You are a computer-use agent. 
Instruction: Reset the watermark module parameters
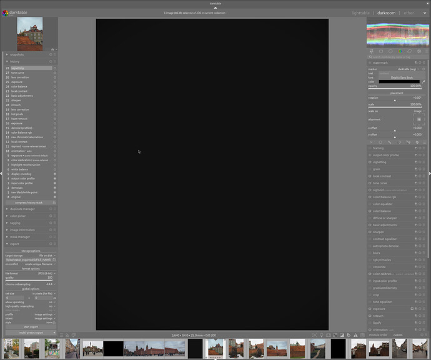point(419,62)
